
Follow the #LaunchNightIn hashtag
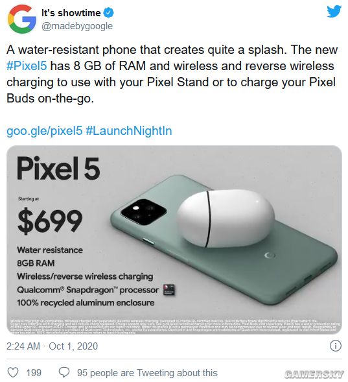tap(129, 130)
